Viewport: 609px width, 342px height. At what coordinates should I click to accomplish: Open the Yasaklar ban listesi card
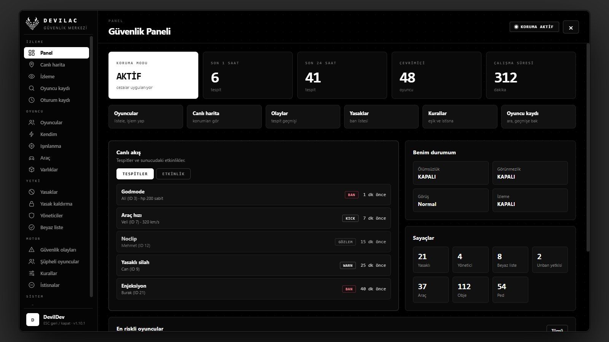click(x=381, y=117)
